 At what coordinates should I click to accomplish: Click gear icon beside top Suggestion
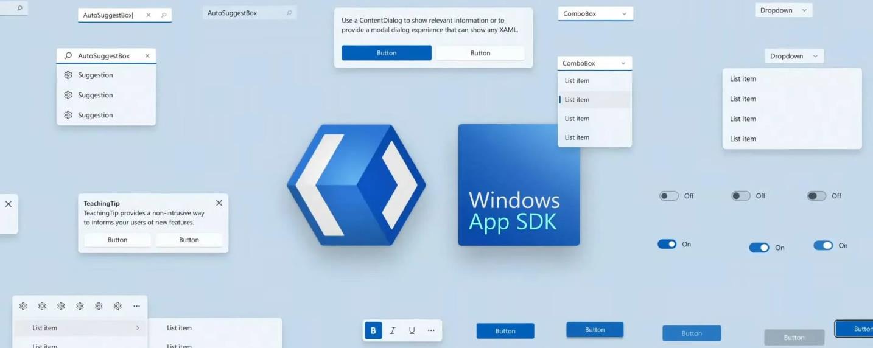click(68, 75)
